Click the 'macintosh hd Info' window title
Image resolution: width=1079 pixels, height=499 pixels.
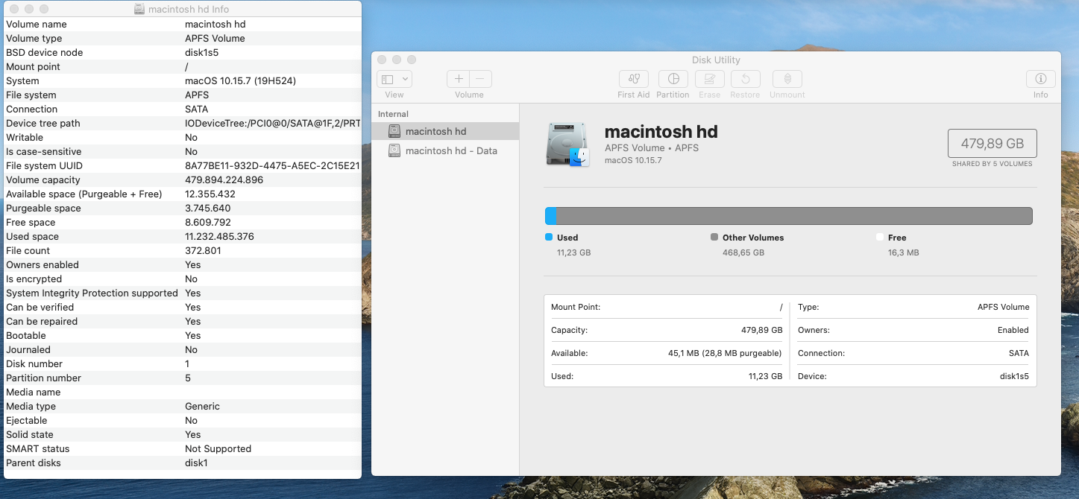(189, 9)
